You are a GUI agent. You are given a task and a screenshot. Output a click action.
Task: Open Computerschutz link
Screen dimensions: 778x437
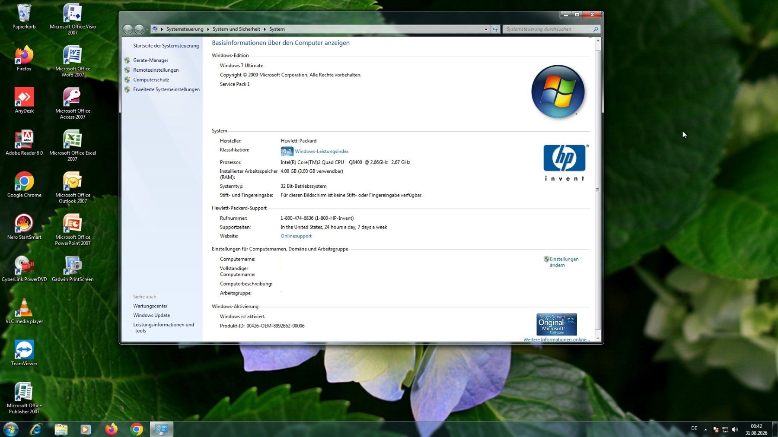(151, 79)
